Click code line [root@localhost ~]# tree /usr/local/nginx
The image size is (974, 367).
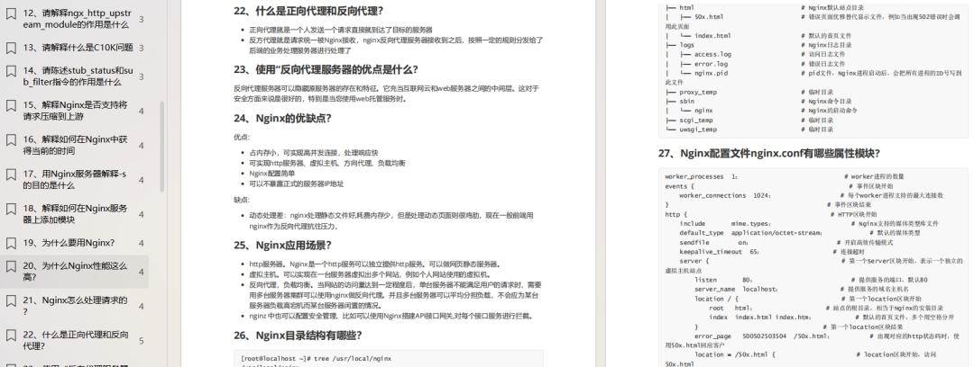(317, 358)
